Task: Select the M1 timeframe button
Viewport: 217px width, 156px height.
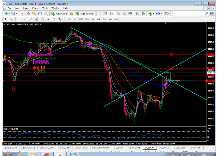Action: [x=69, y=19]
